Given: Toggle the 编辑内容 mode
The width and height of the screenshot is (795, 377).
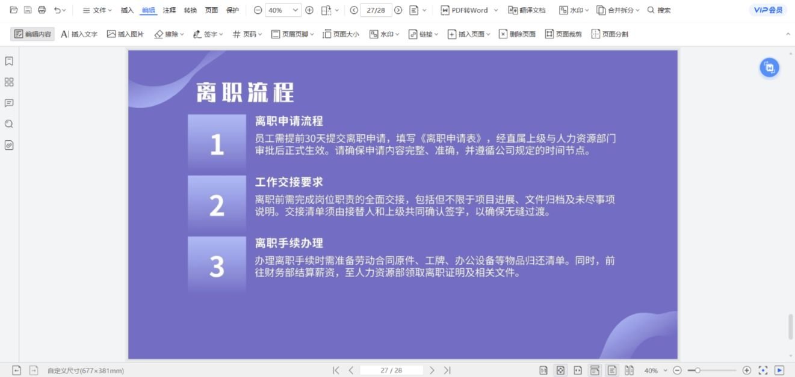Looking at the screenshot, I should pos(32,34).
